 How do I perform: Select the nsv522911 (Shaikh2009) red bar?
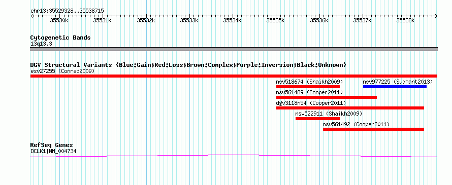click(x=317, y=119)
